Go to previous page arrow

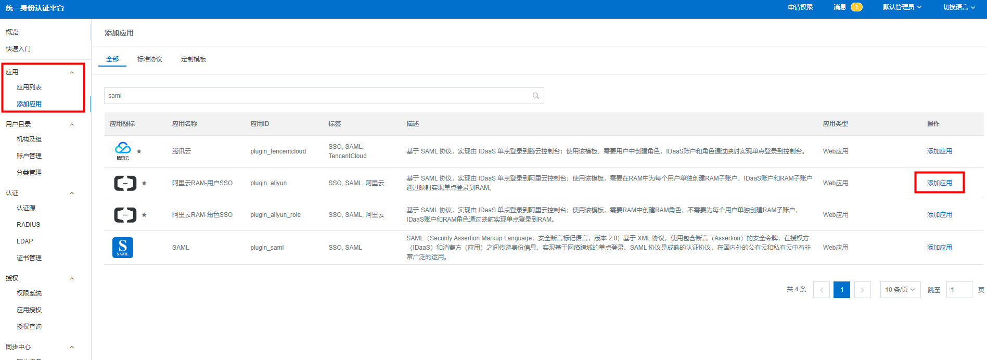[x=821, y=290]
